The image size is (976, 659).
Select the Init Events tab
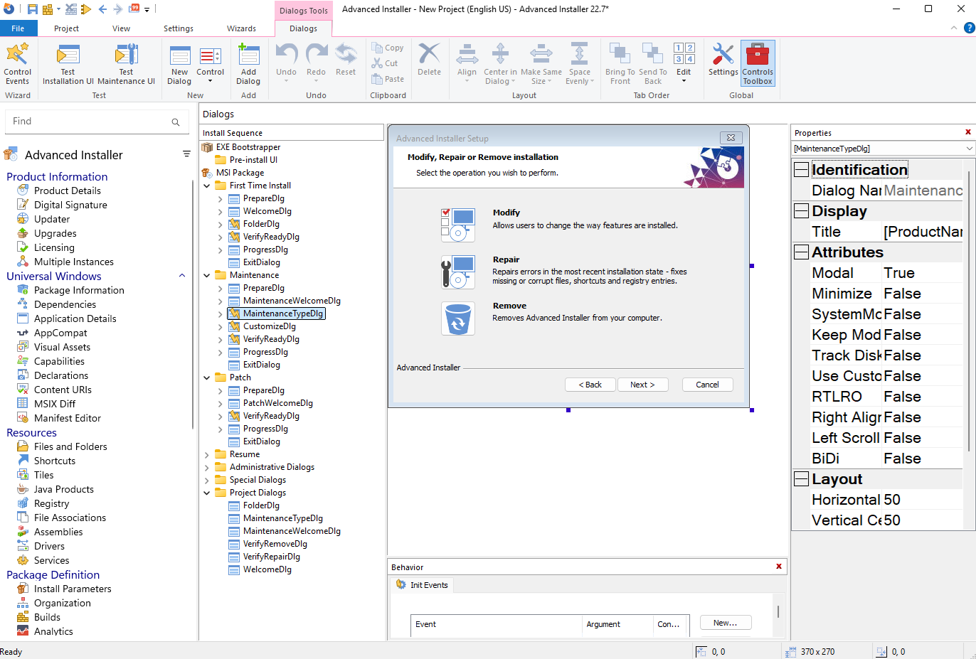[x=423, y=585]
